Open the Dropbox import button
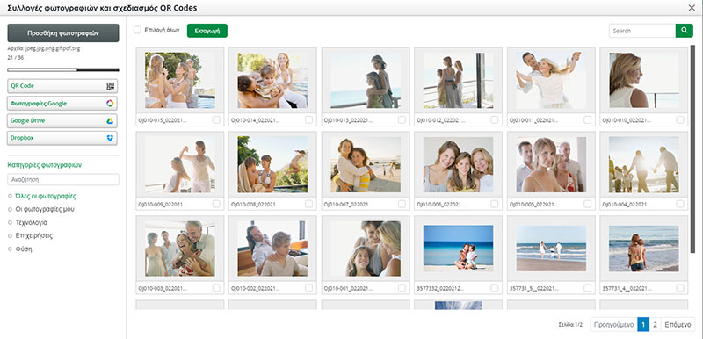 point(62,138)
